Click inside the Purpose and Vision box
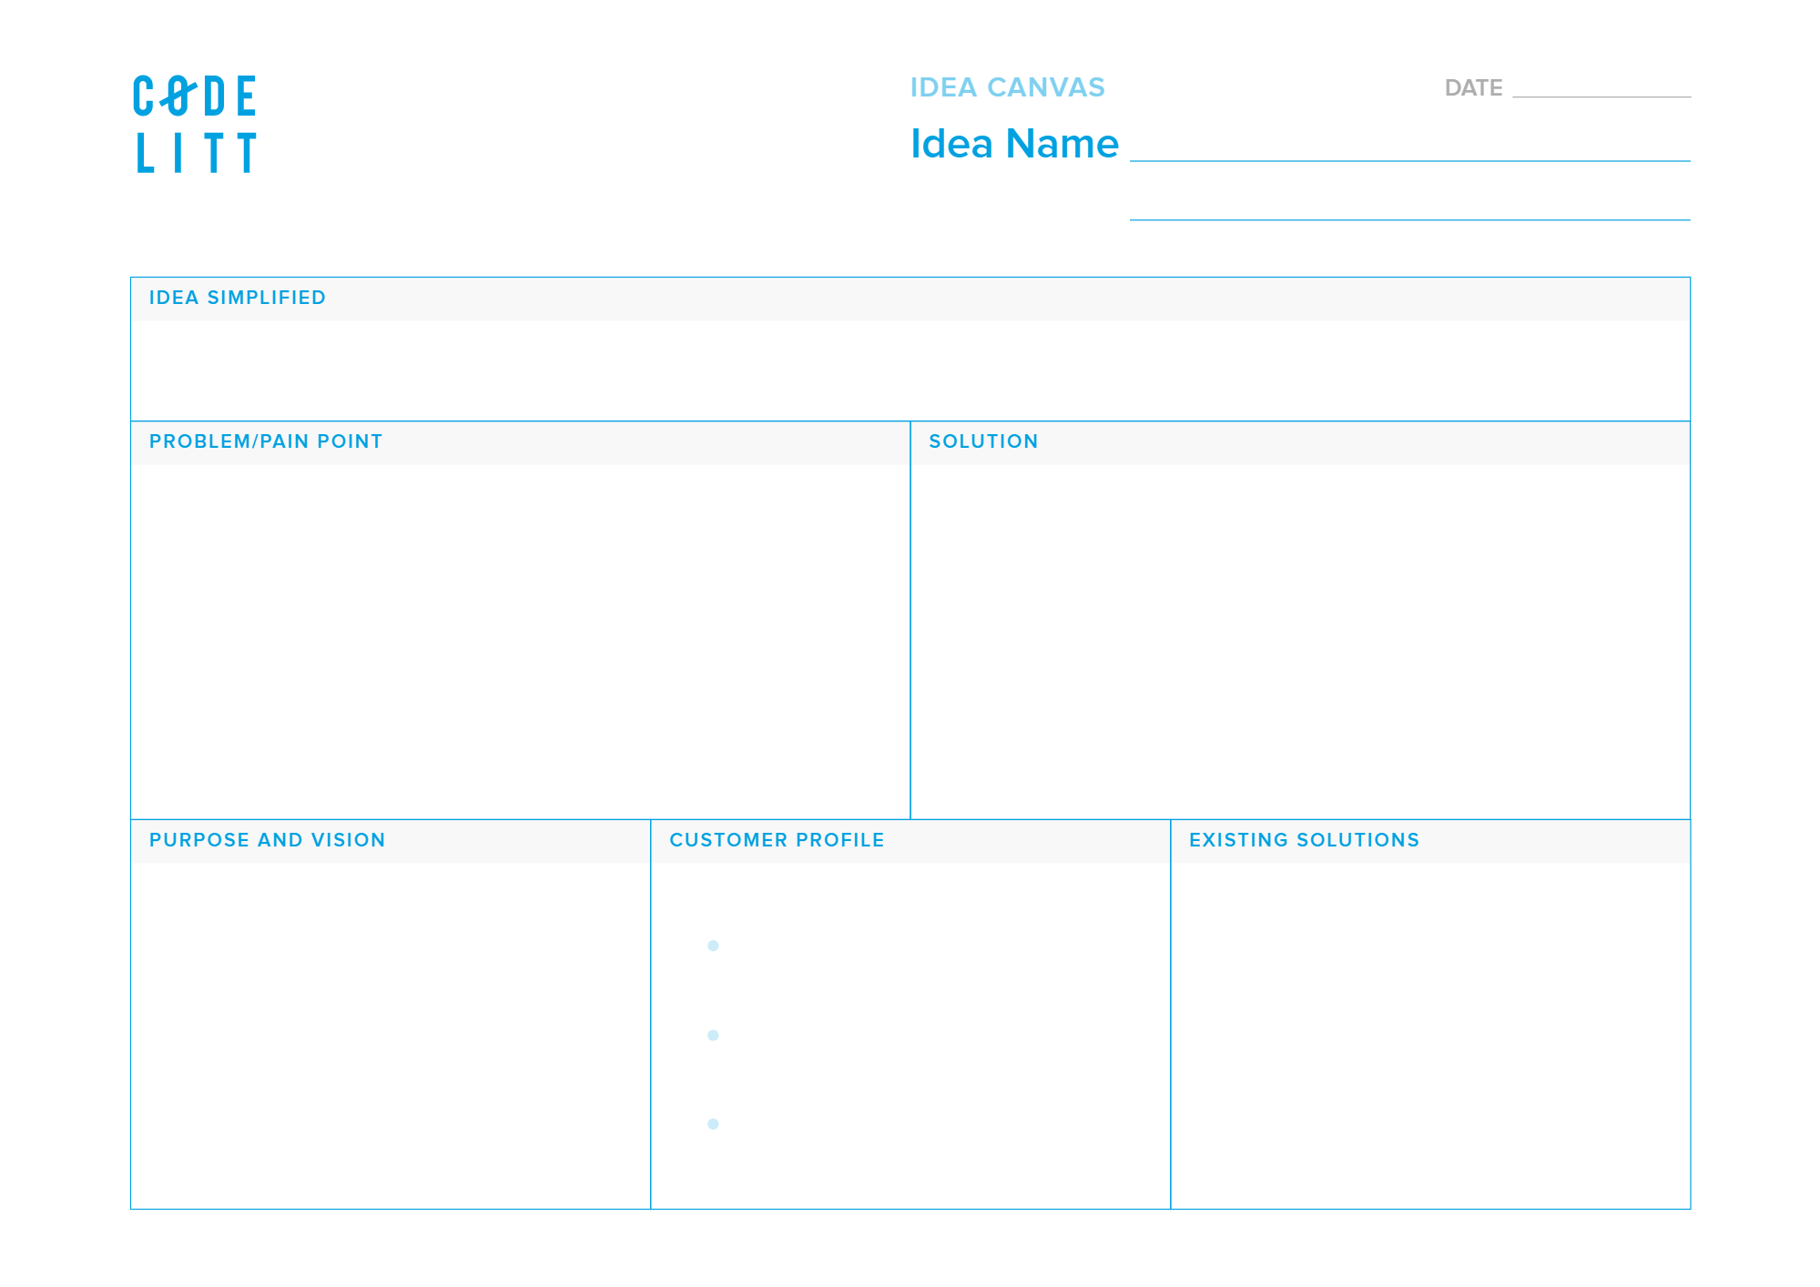The width and height of the screenshot is (1820, 1287). pyautogui.click(x=391, y=1035)
